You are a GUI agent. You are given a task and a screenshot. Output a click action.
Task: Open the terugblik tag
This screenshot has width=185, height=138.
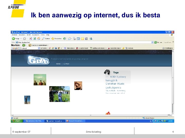click(112, 80)
